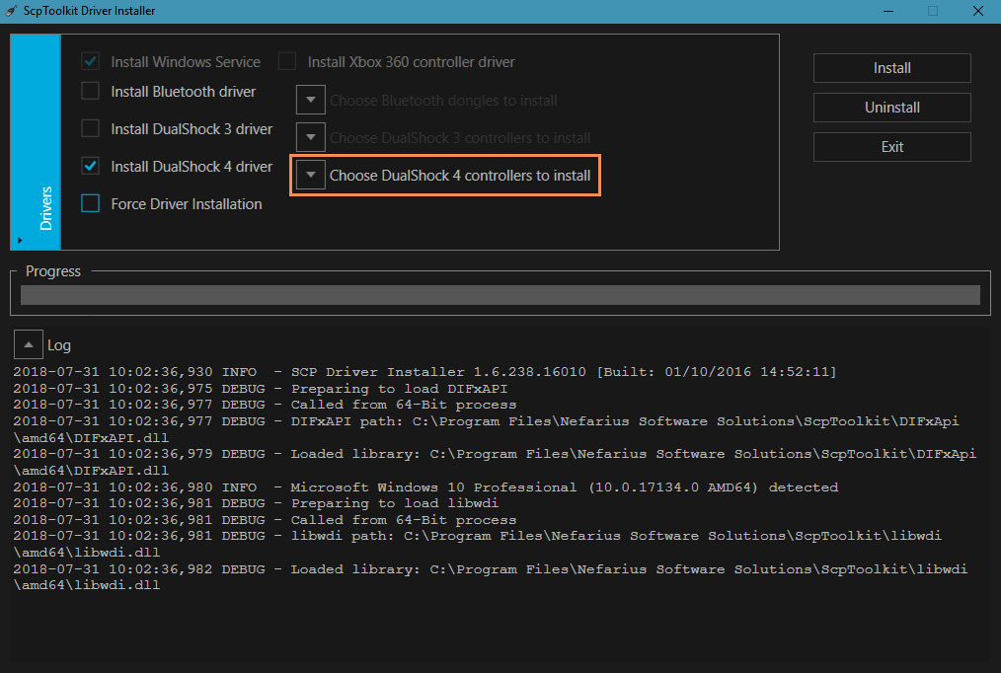
Task: Click the Progress bar
Action: (500, 295)
